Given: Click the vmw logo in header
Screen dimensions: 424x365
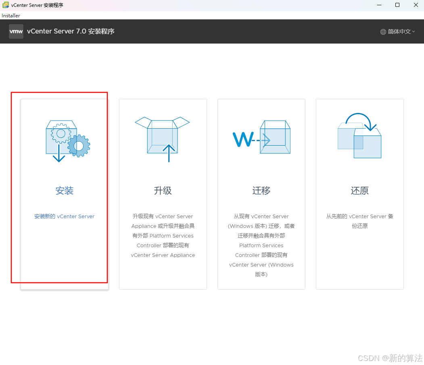Looking at the screenshot, I should coord(16,31).
